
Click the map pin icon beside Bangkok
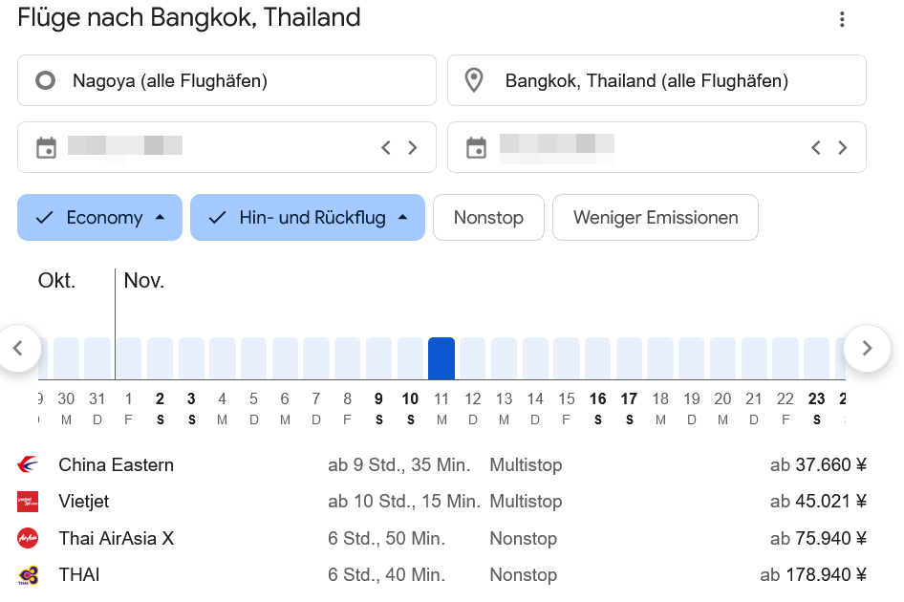473,80
